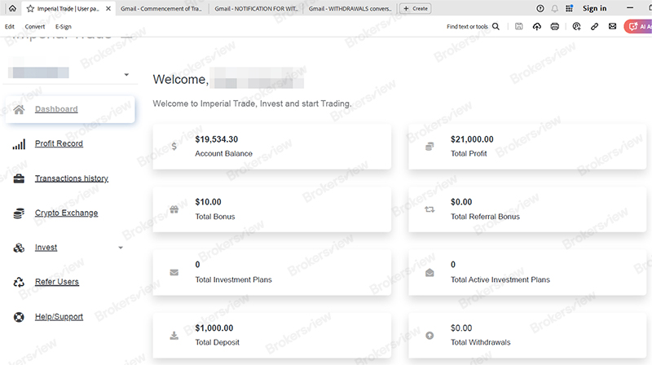Click the Account Balance dollar icon
Image resolution: width=652 pixels, height=365 pixels.
pos(174,147)
